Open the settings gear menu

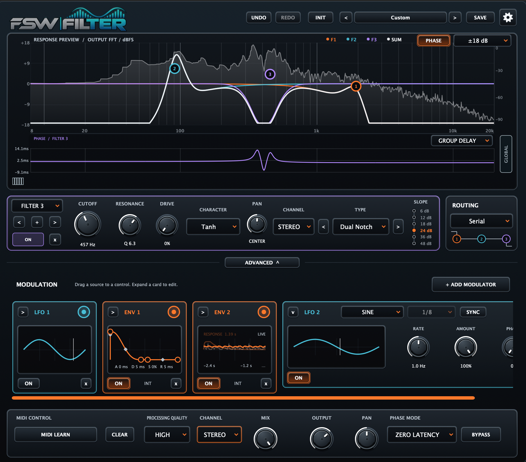pyautogui.click(x=508, y=17)
